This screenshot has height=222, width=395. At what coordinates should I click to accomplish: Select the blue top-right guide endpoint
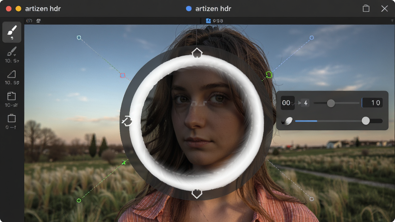(x=312, y=38)
